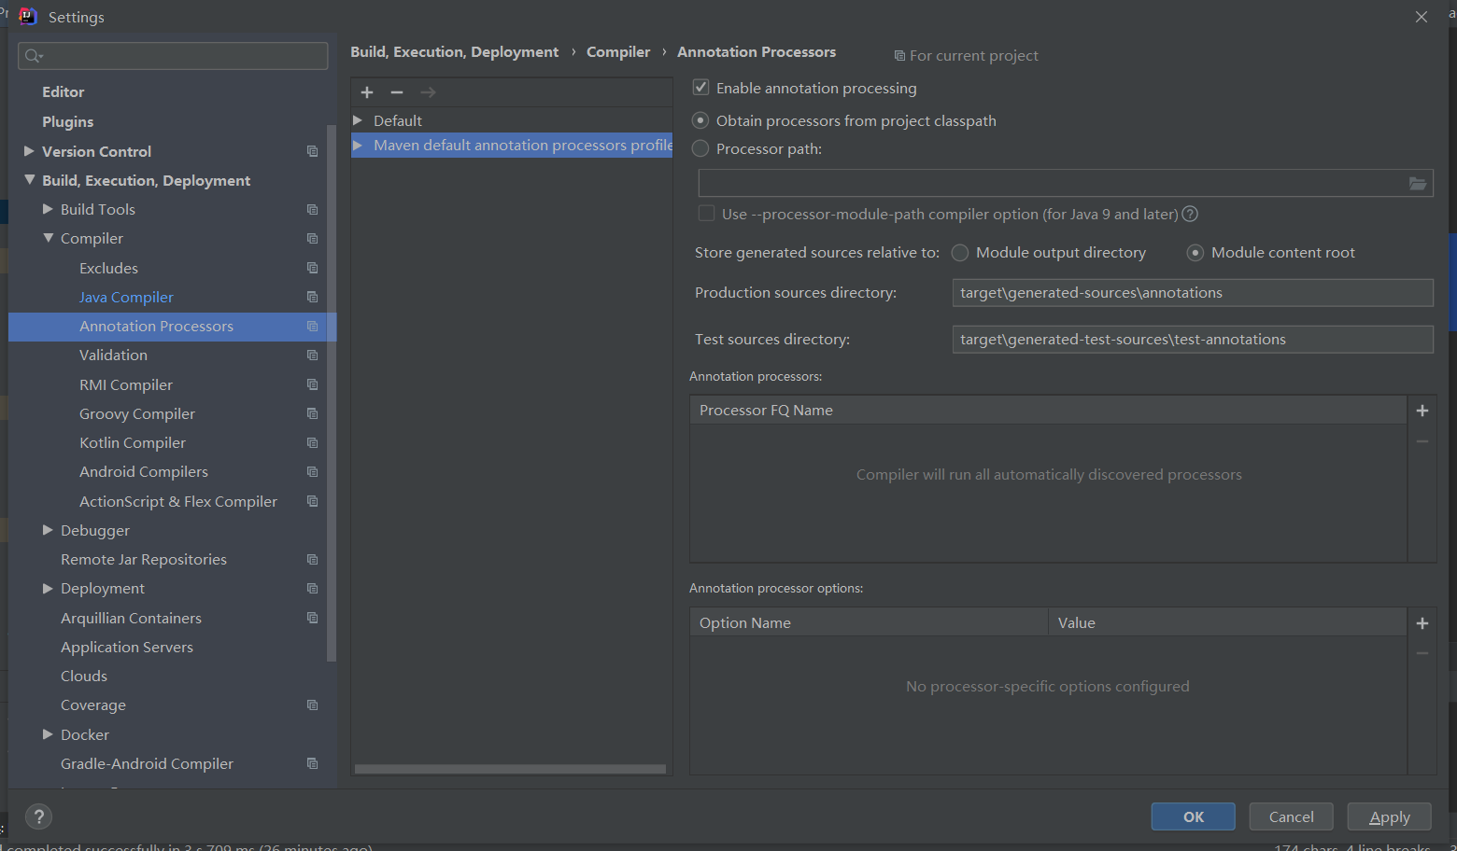This screenshot has height=851, width=1457.
Task: Cancel the Settings dialog
Action: (1292, 816)
